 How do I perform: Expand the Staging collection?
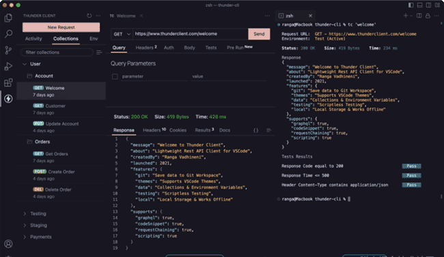pos(25,225)
